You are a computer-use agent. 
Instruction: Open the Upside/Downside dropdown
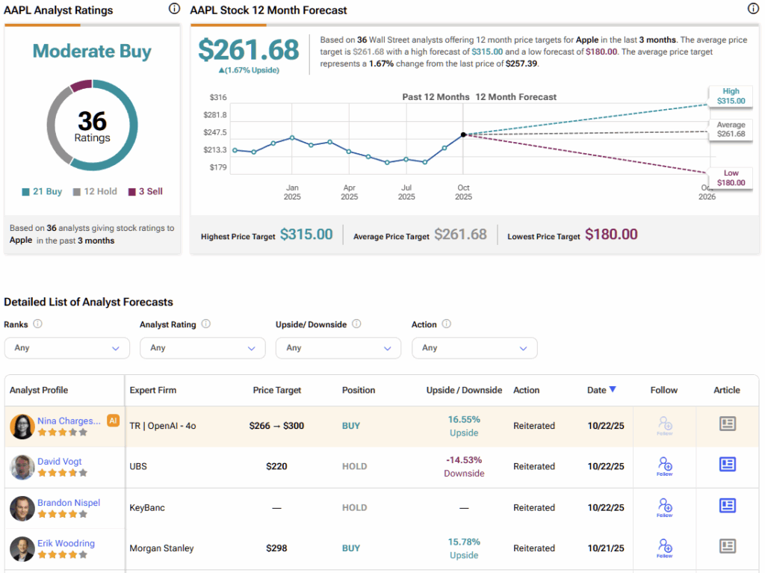pyautogui.click(x=338, y=348)
